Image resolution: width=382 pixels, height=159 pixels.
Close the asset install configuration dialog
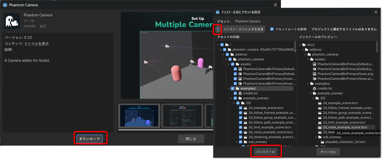click(376, 12)
